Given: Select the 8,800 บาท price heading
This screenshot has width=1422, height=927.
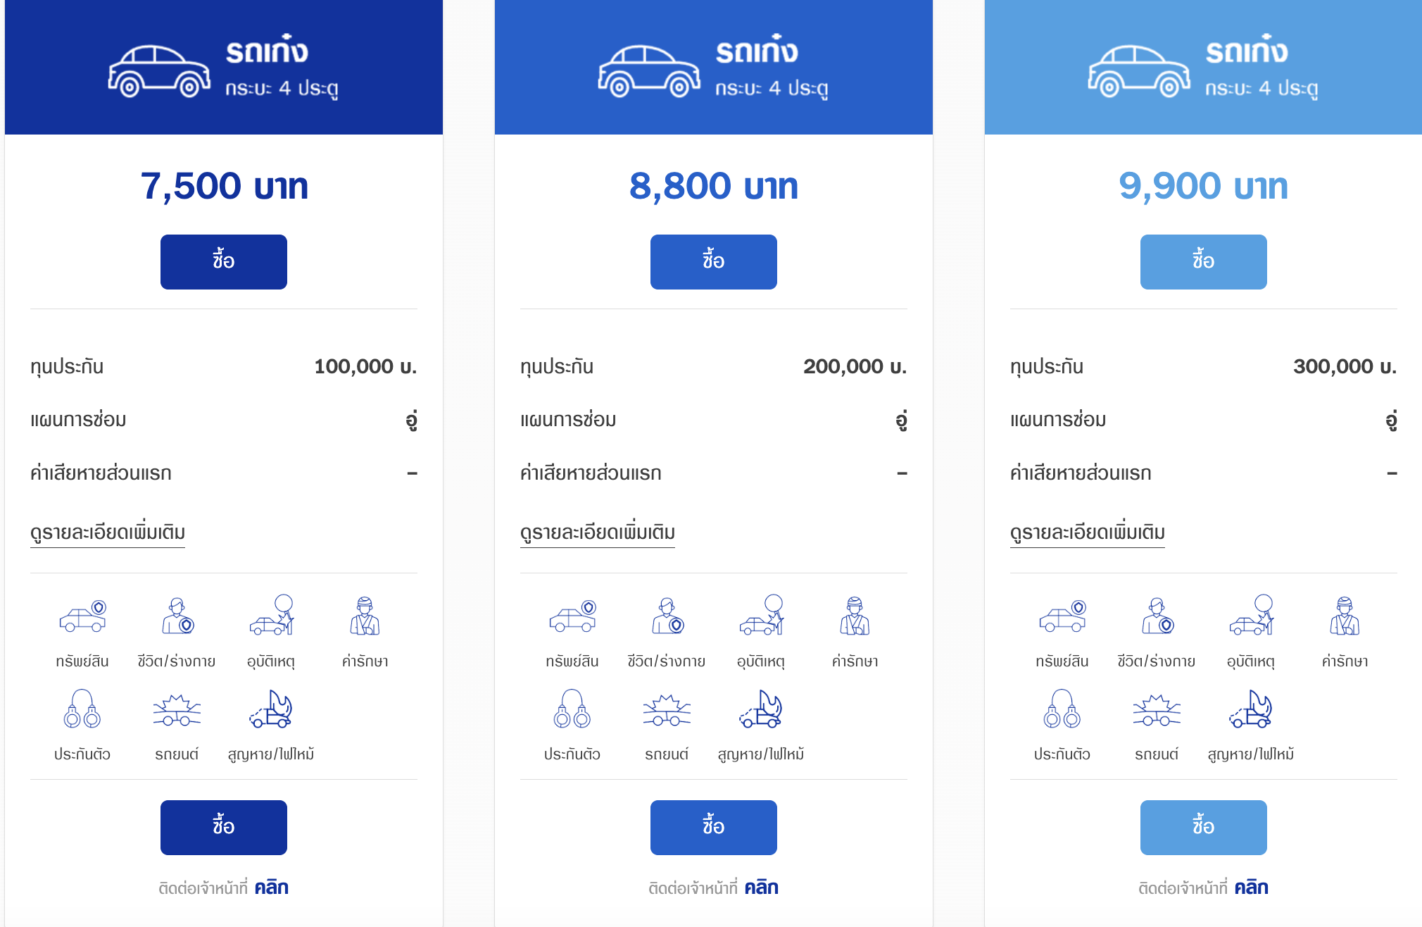Looking at the screenshot, I should (x=713, y=186).
